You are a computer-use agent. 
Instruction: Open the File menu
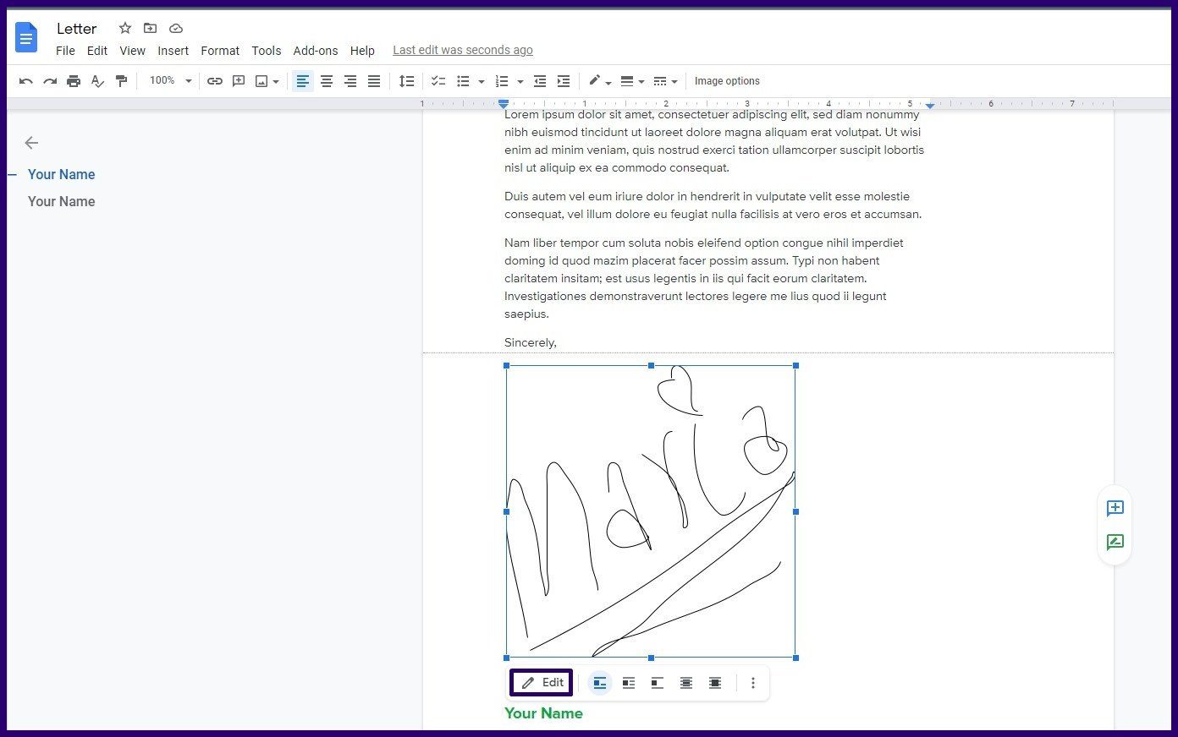(x=65, y=51)
